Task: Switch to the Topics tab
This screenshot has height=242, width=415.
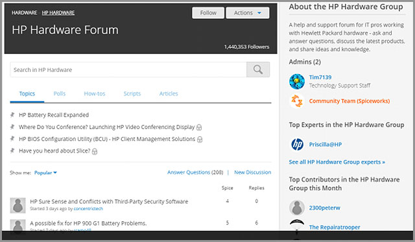Action: (x=27, y=93)
